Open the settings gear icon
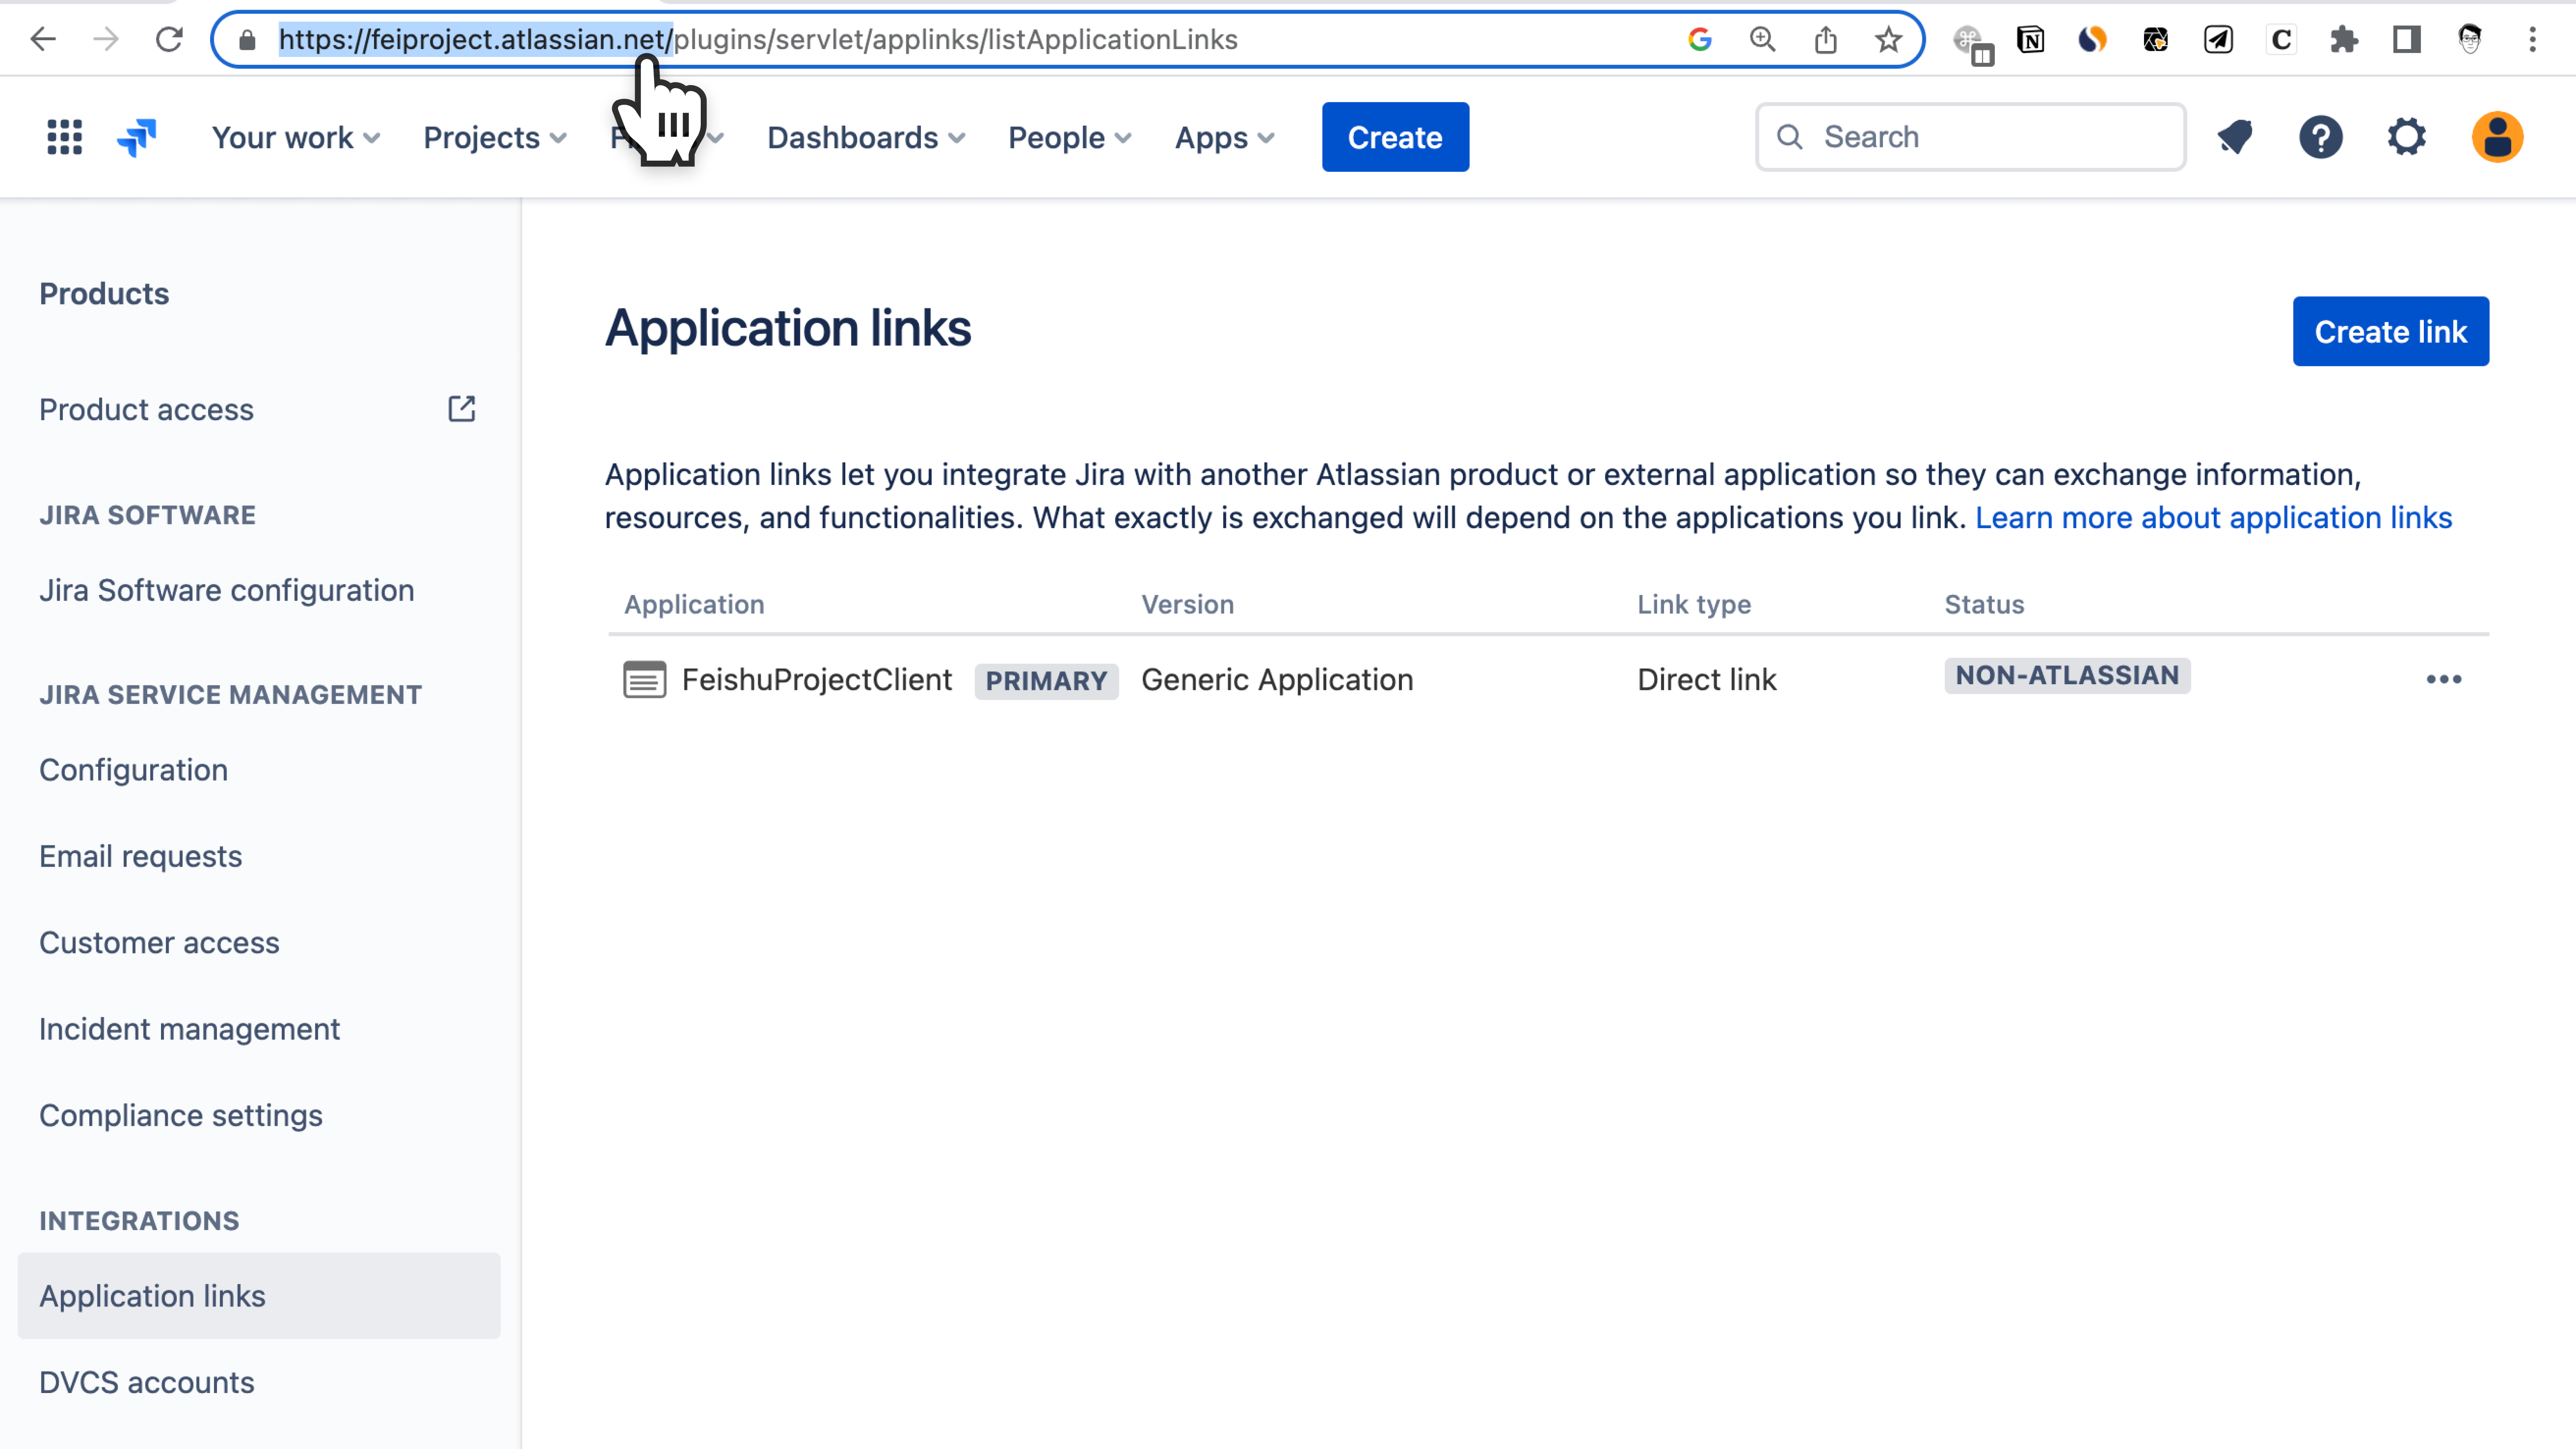This screenshot has width=2576, height=1449. pyautogui.click(x=2407, y=137)
